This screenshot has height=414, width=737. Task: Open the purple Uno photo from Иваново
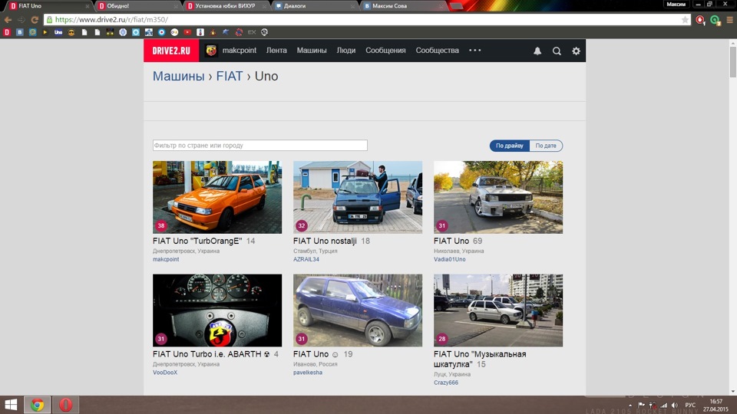[358, 310]
